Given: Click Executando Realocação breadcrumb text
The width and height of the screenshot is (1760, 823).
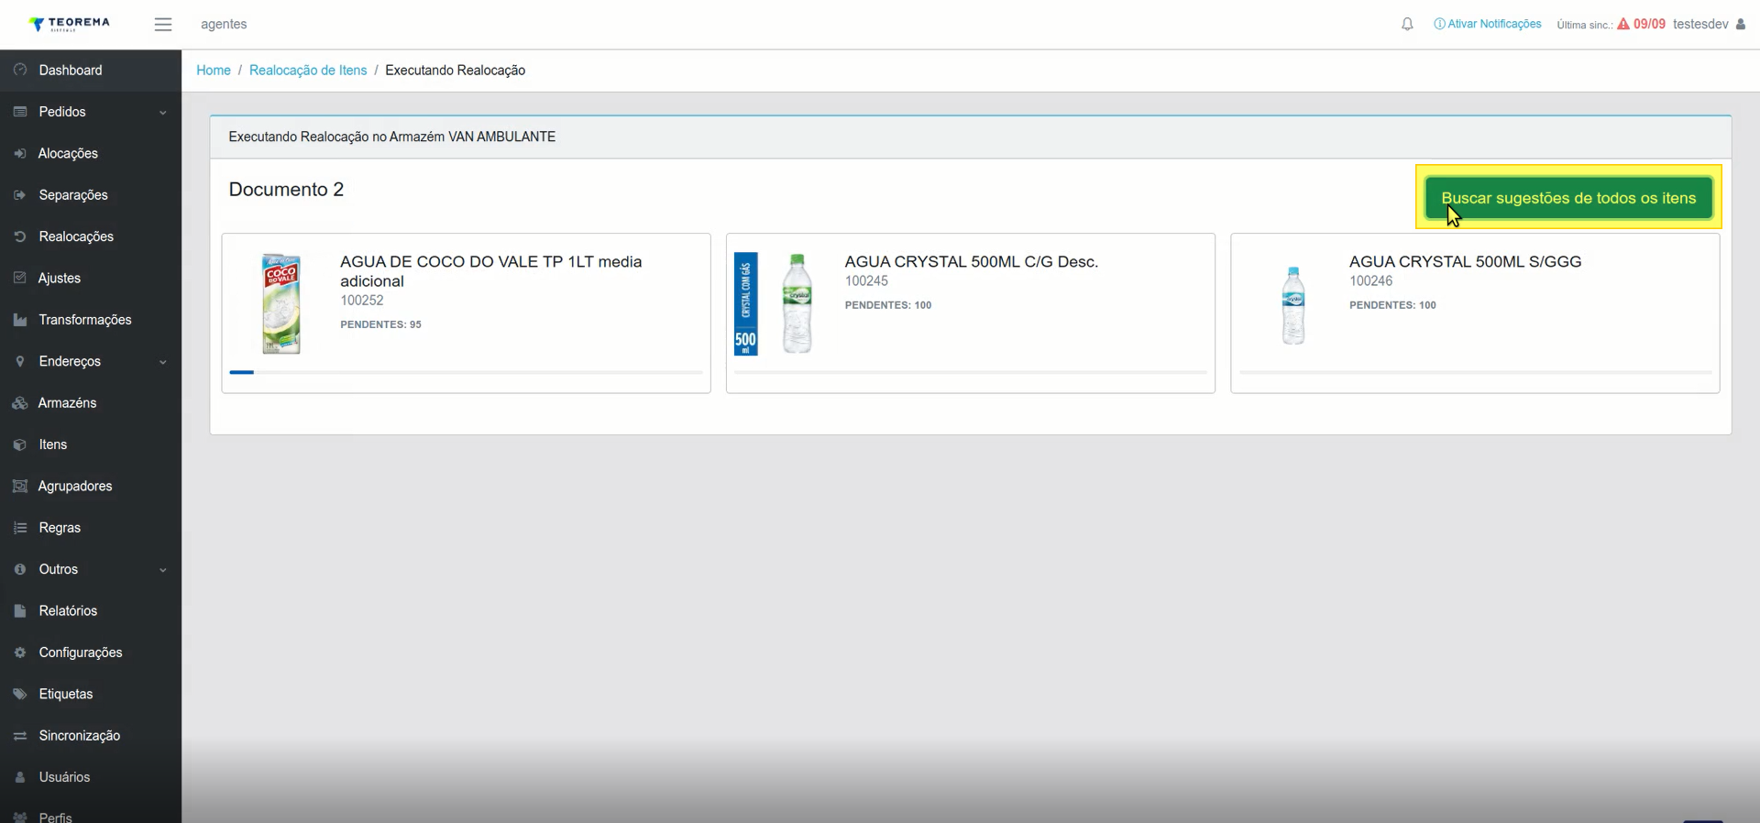Looking at the screenshot, I should pyautogui.click(x=455, y=71).
